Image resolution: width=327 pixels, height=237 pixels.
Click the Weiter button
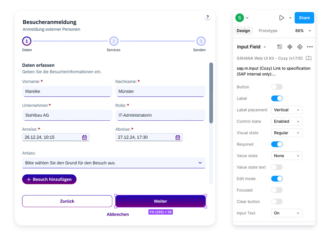tap(160, 201)
